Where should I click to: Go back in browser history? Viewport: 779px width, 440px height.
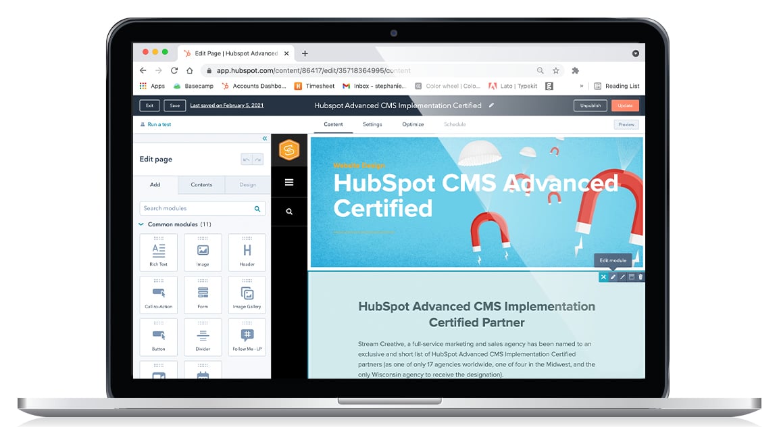[143, 70]
